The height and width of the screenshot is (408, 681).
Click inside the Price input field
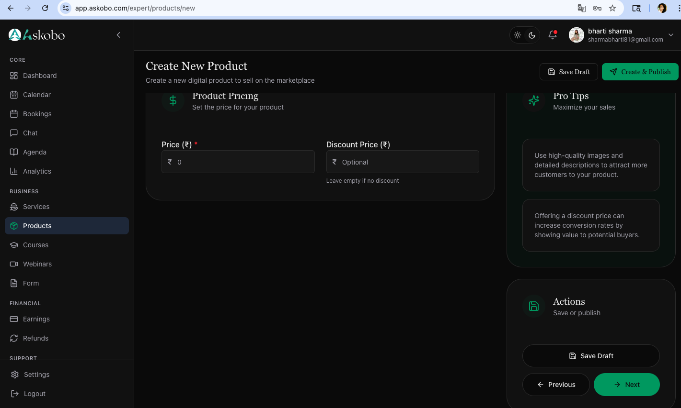(x=238, y=162)
